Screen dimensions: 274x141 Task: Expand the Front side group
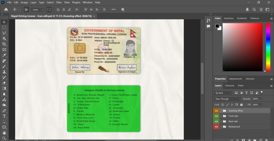coord(221,116)
